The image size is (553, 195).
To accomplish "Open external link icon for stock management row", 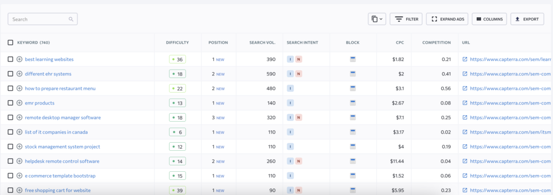I will tap(465, 147).
